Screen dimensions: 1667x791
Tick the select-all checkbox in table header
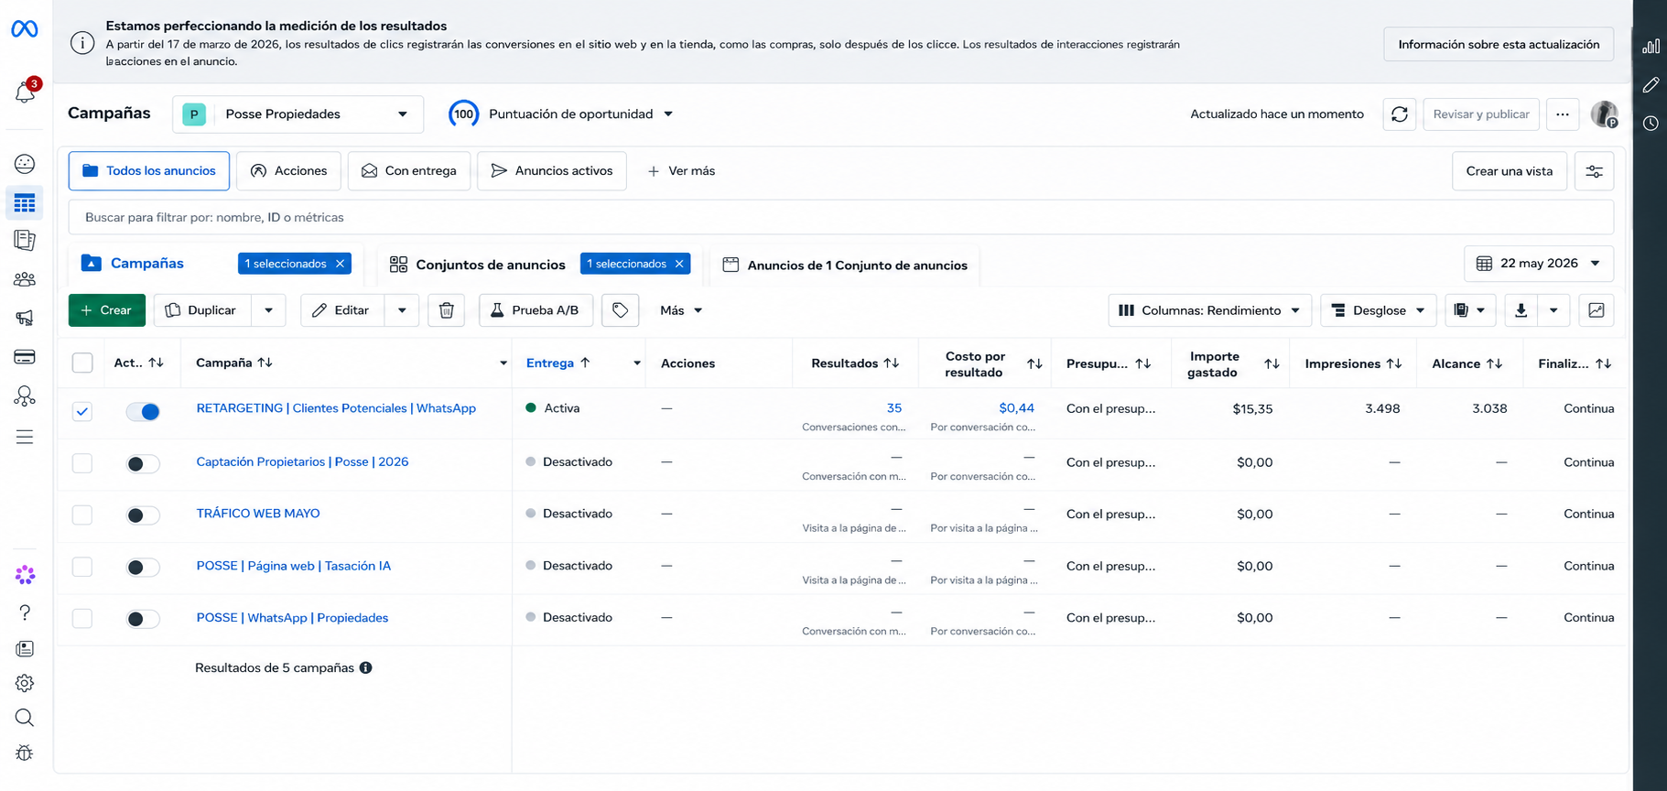(x=82, y=363)
